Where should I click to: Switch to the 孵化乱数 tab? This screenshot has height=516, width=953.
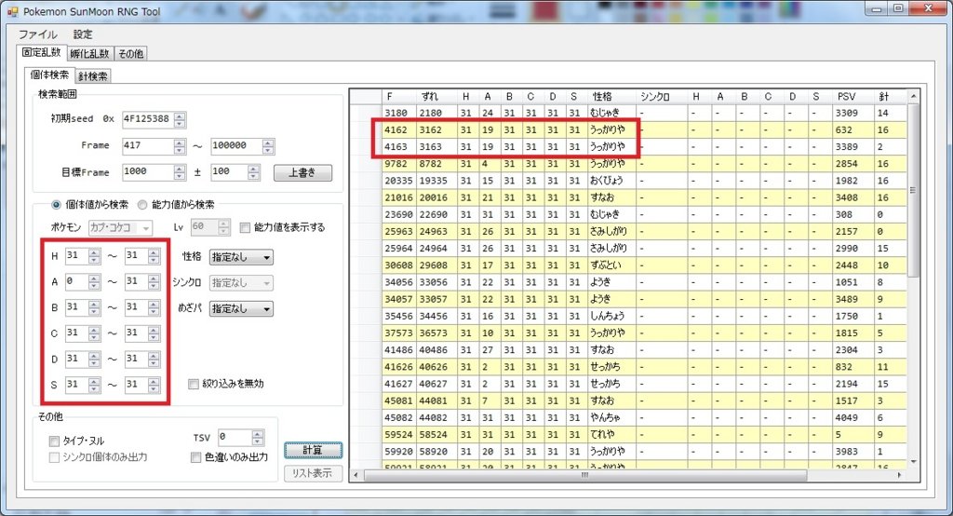(x=89, y=53)
